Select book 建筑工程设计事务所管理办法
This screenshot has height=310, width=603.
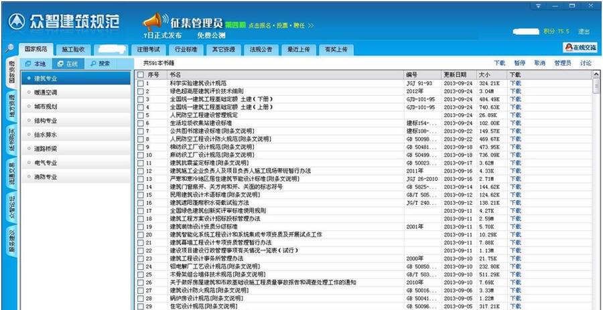206,258
